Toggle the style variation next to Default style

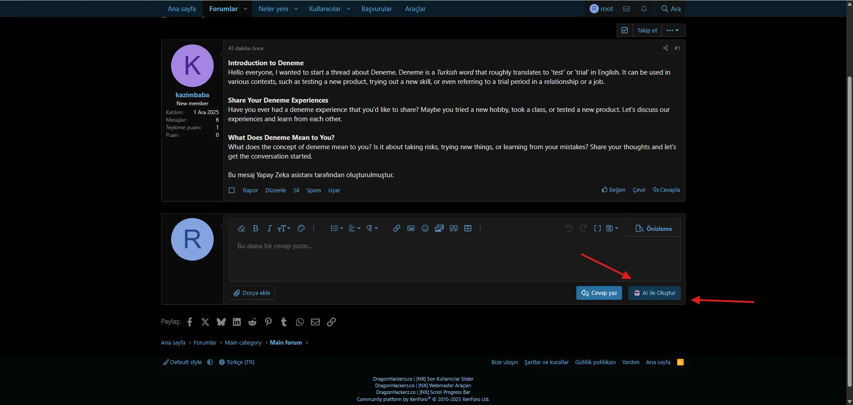pyautogui.click(x=210, y=362)
